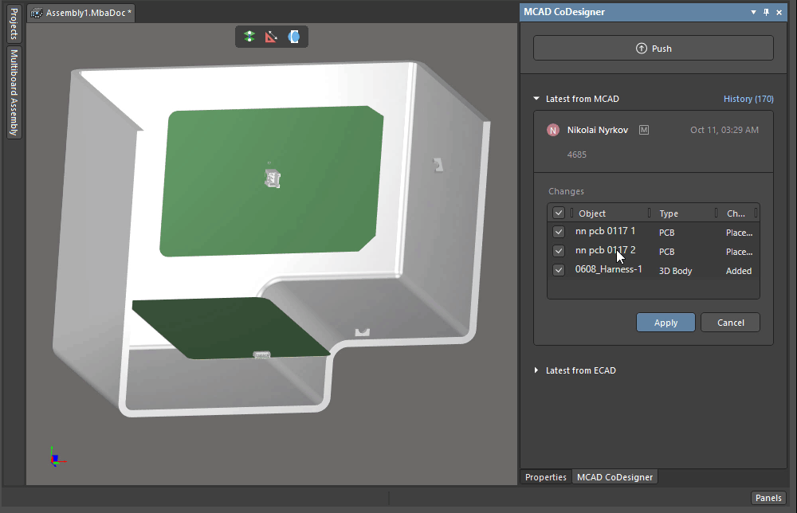Viewport: 797px width, 513px height.
Task: Open the MCAD CoDesigner panel options dropdown
Action: [752, 12]
